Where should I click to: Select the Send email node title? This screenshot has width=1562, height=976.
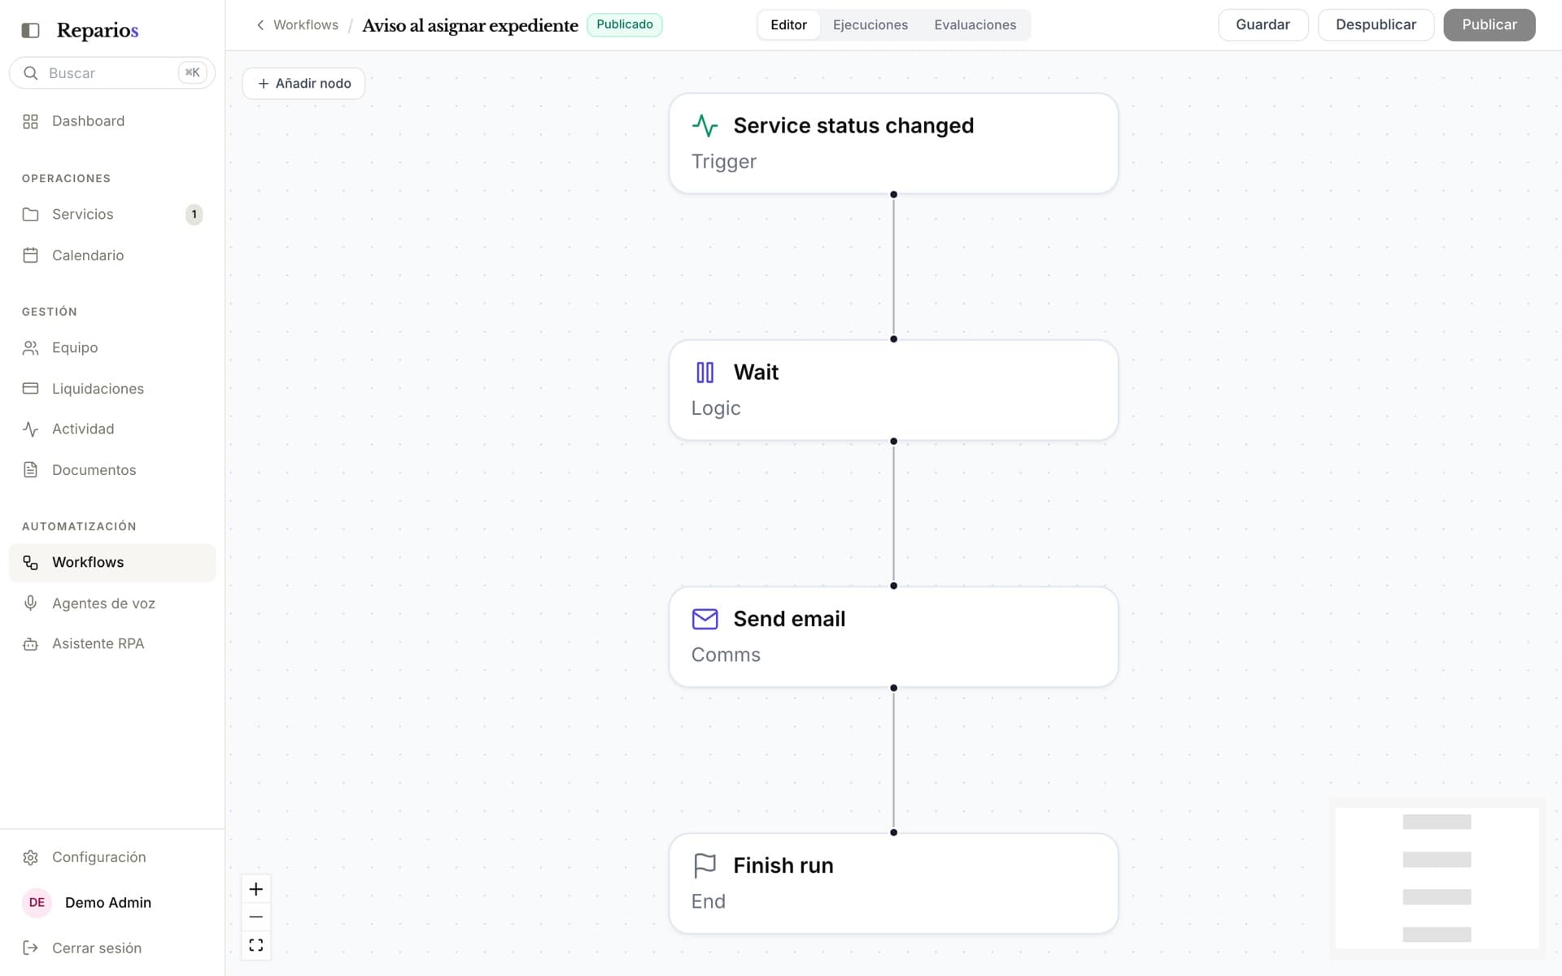[x=789, y=619]
